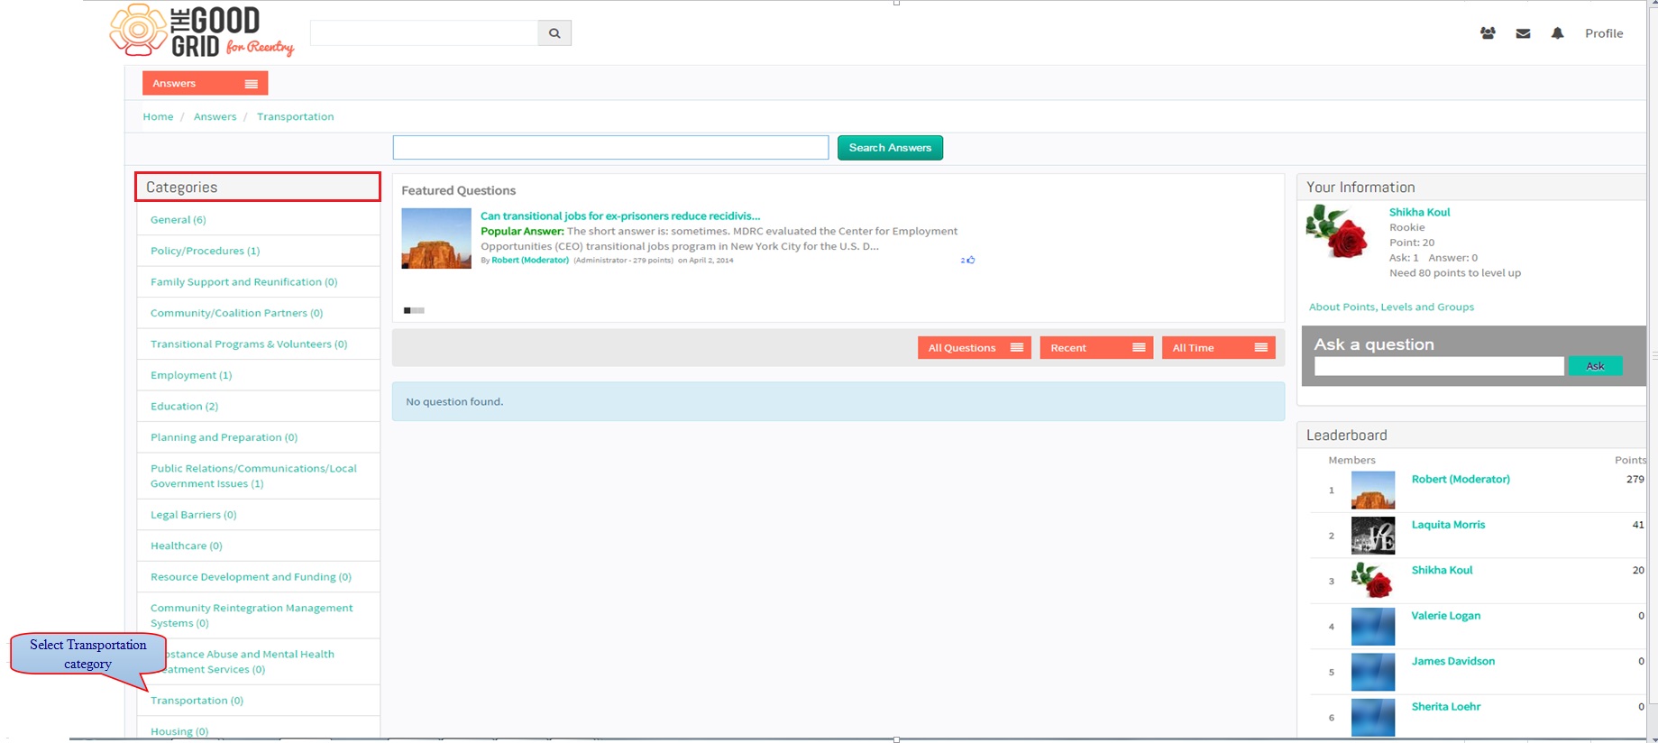This screenshot has width=1658, height=743.
Task: Click the thumbs-up like icon on featured question
Action: (x=970, y=260)
